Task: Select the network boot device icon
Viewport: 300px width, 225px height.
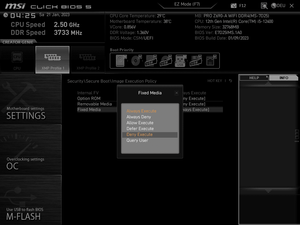Action: [x=211, y=61]
